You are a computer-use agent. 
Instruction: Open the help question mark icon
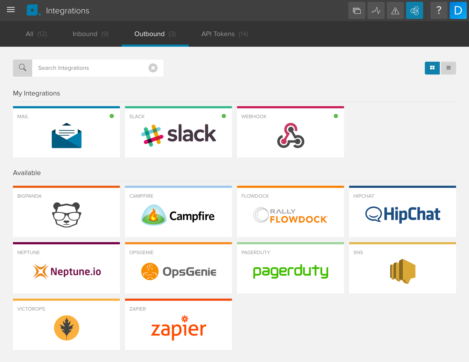(x=439, y=11)
